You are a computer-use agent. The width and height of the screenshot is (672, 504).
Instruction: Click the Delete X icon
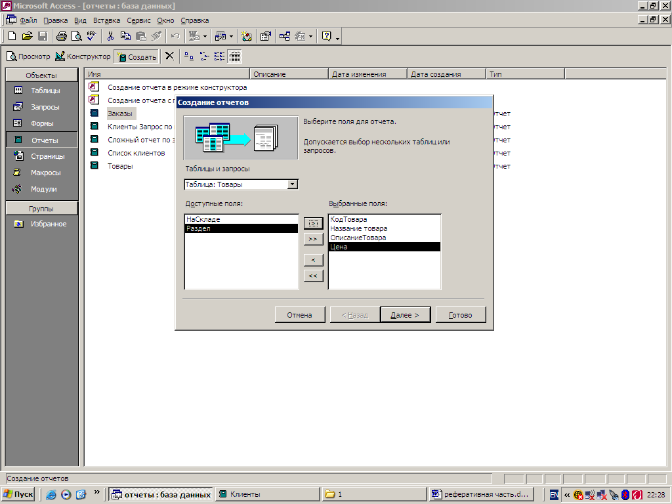tap(170, 56)
